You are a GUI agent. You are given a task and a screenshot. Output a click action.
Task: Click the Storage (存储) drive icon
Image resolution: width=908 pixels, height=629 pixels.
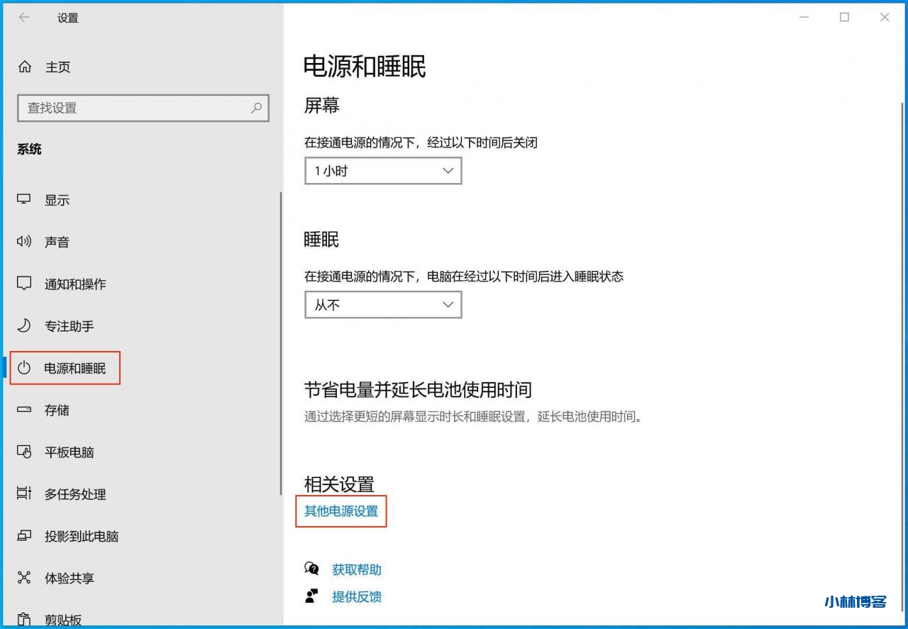24,410
